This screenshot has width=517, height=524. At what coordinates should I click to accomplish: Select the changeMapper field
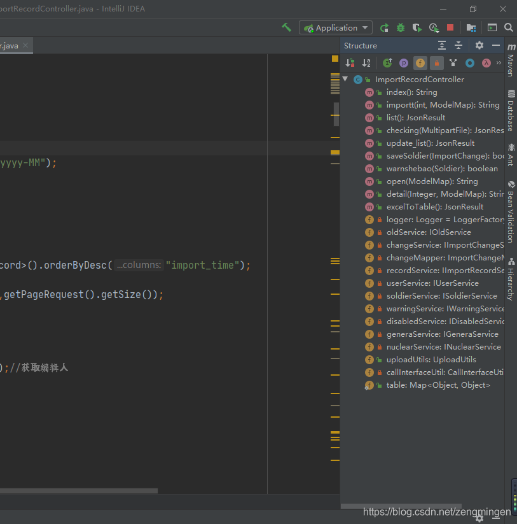(x=445, y=258)
